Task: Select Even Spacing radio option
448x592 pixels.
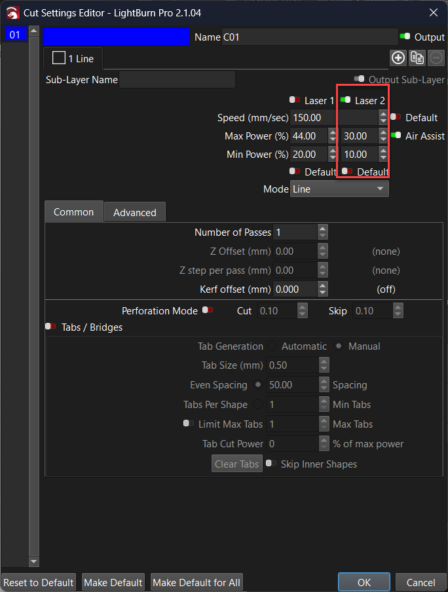Action: point(258,384)
